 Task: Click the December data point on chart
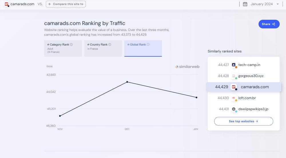(x=127, y=82)
